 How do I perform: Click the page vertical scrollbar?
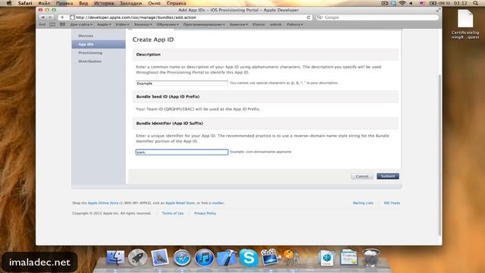coord(440,155)
